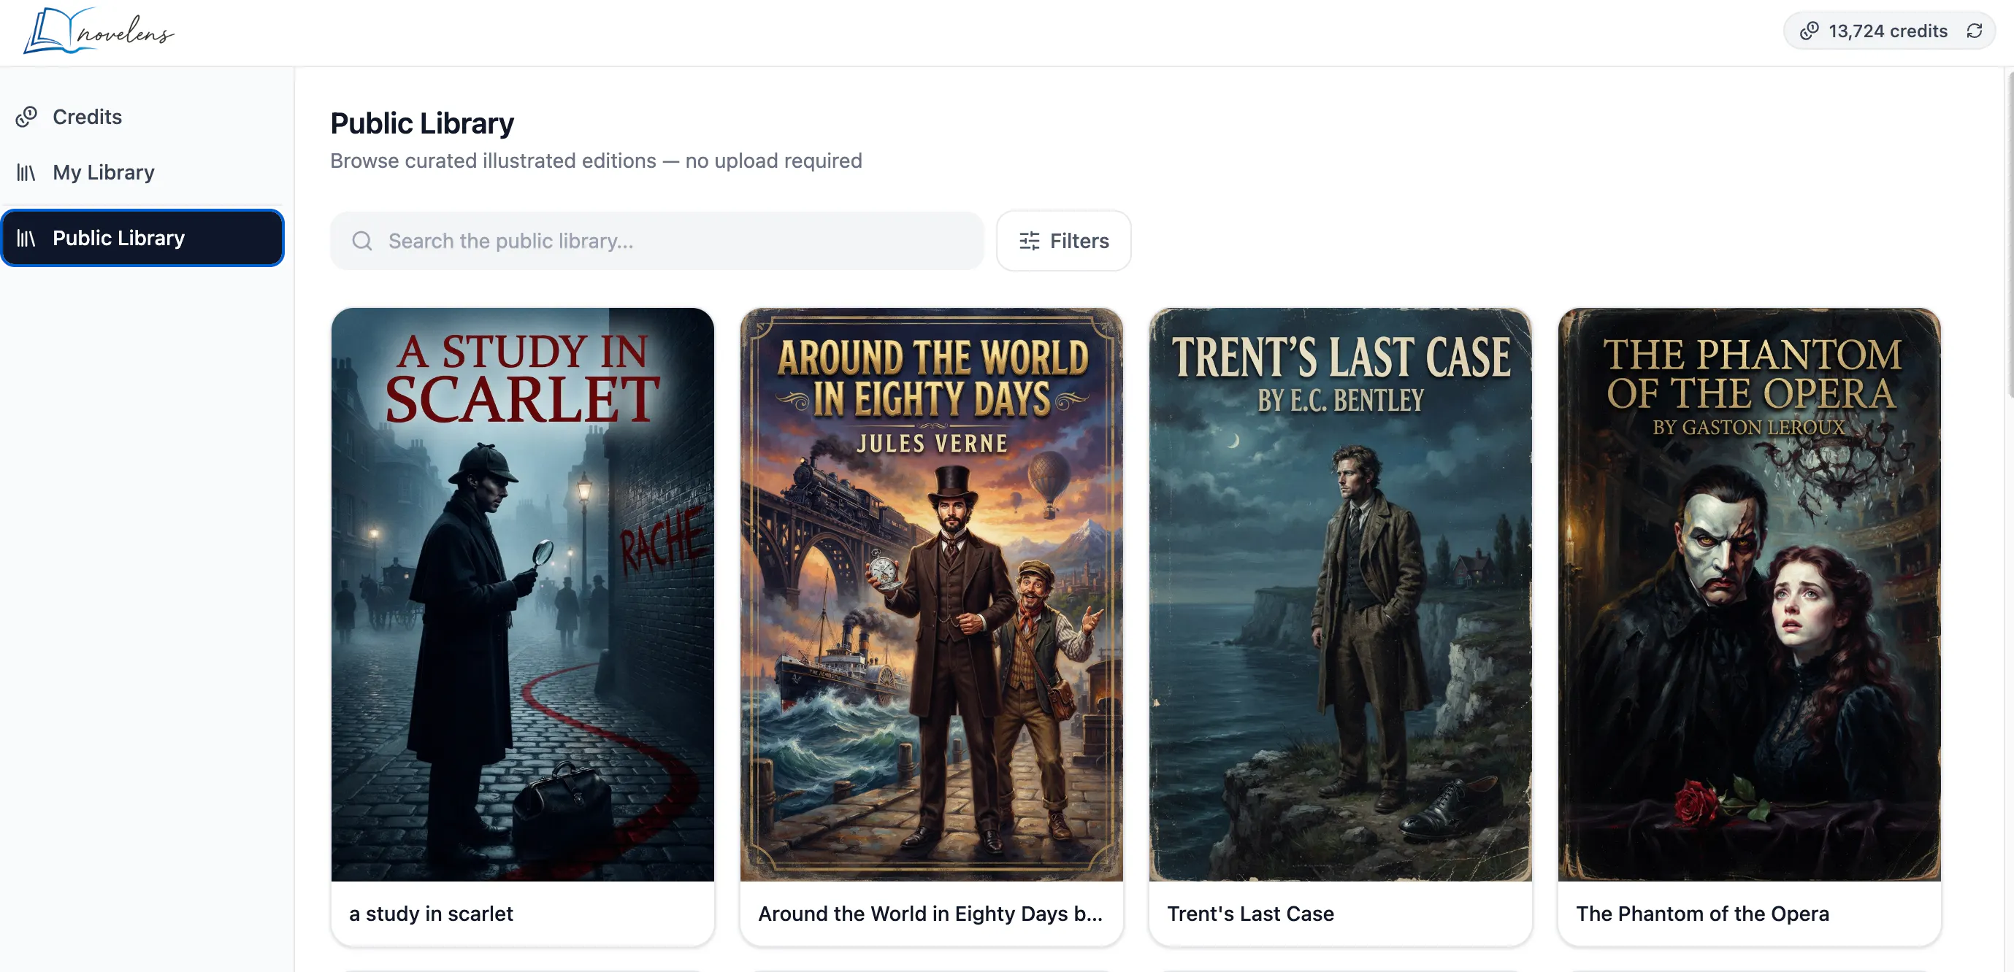Click the novelens logo
2014x972 pixels.
(99, 31)
